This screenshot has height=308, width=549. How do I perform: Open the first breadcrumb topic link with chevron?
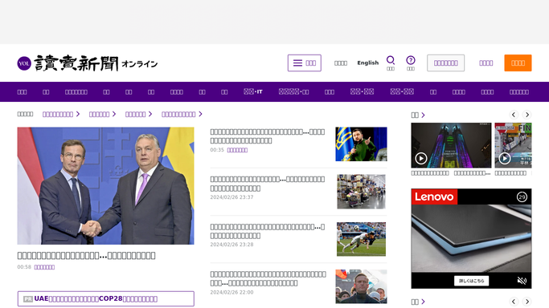[x=61, y=114]
